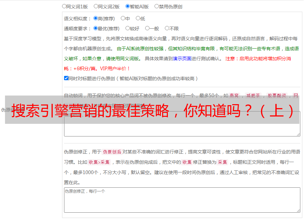Click into the 自动锁词 text area
304x219 pixels.
[182, 124]
